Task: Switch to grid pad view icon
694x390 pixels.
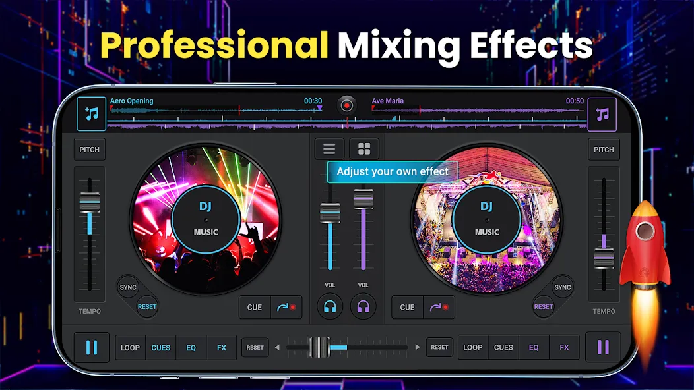Action: pyautogui.click(x=363, y=149)
